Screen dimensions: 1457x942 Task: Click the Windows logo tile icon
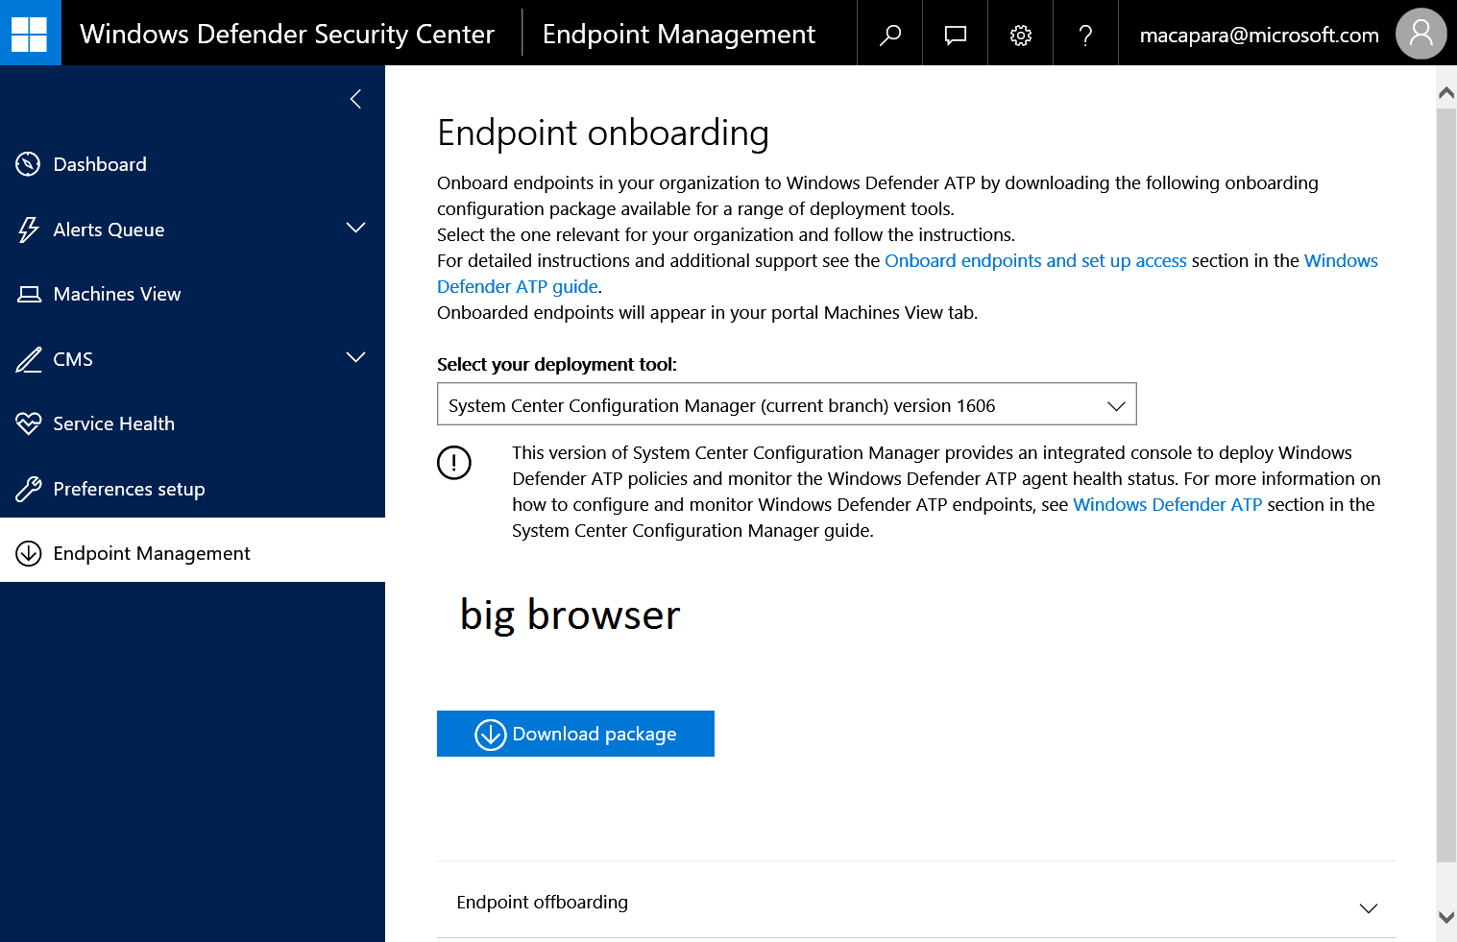click(x=30, y=34)
